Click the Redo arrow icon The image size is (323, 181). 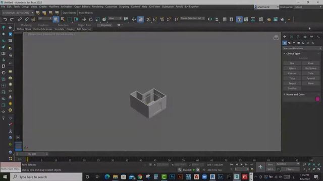12,19
